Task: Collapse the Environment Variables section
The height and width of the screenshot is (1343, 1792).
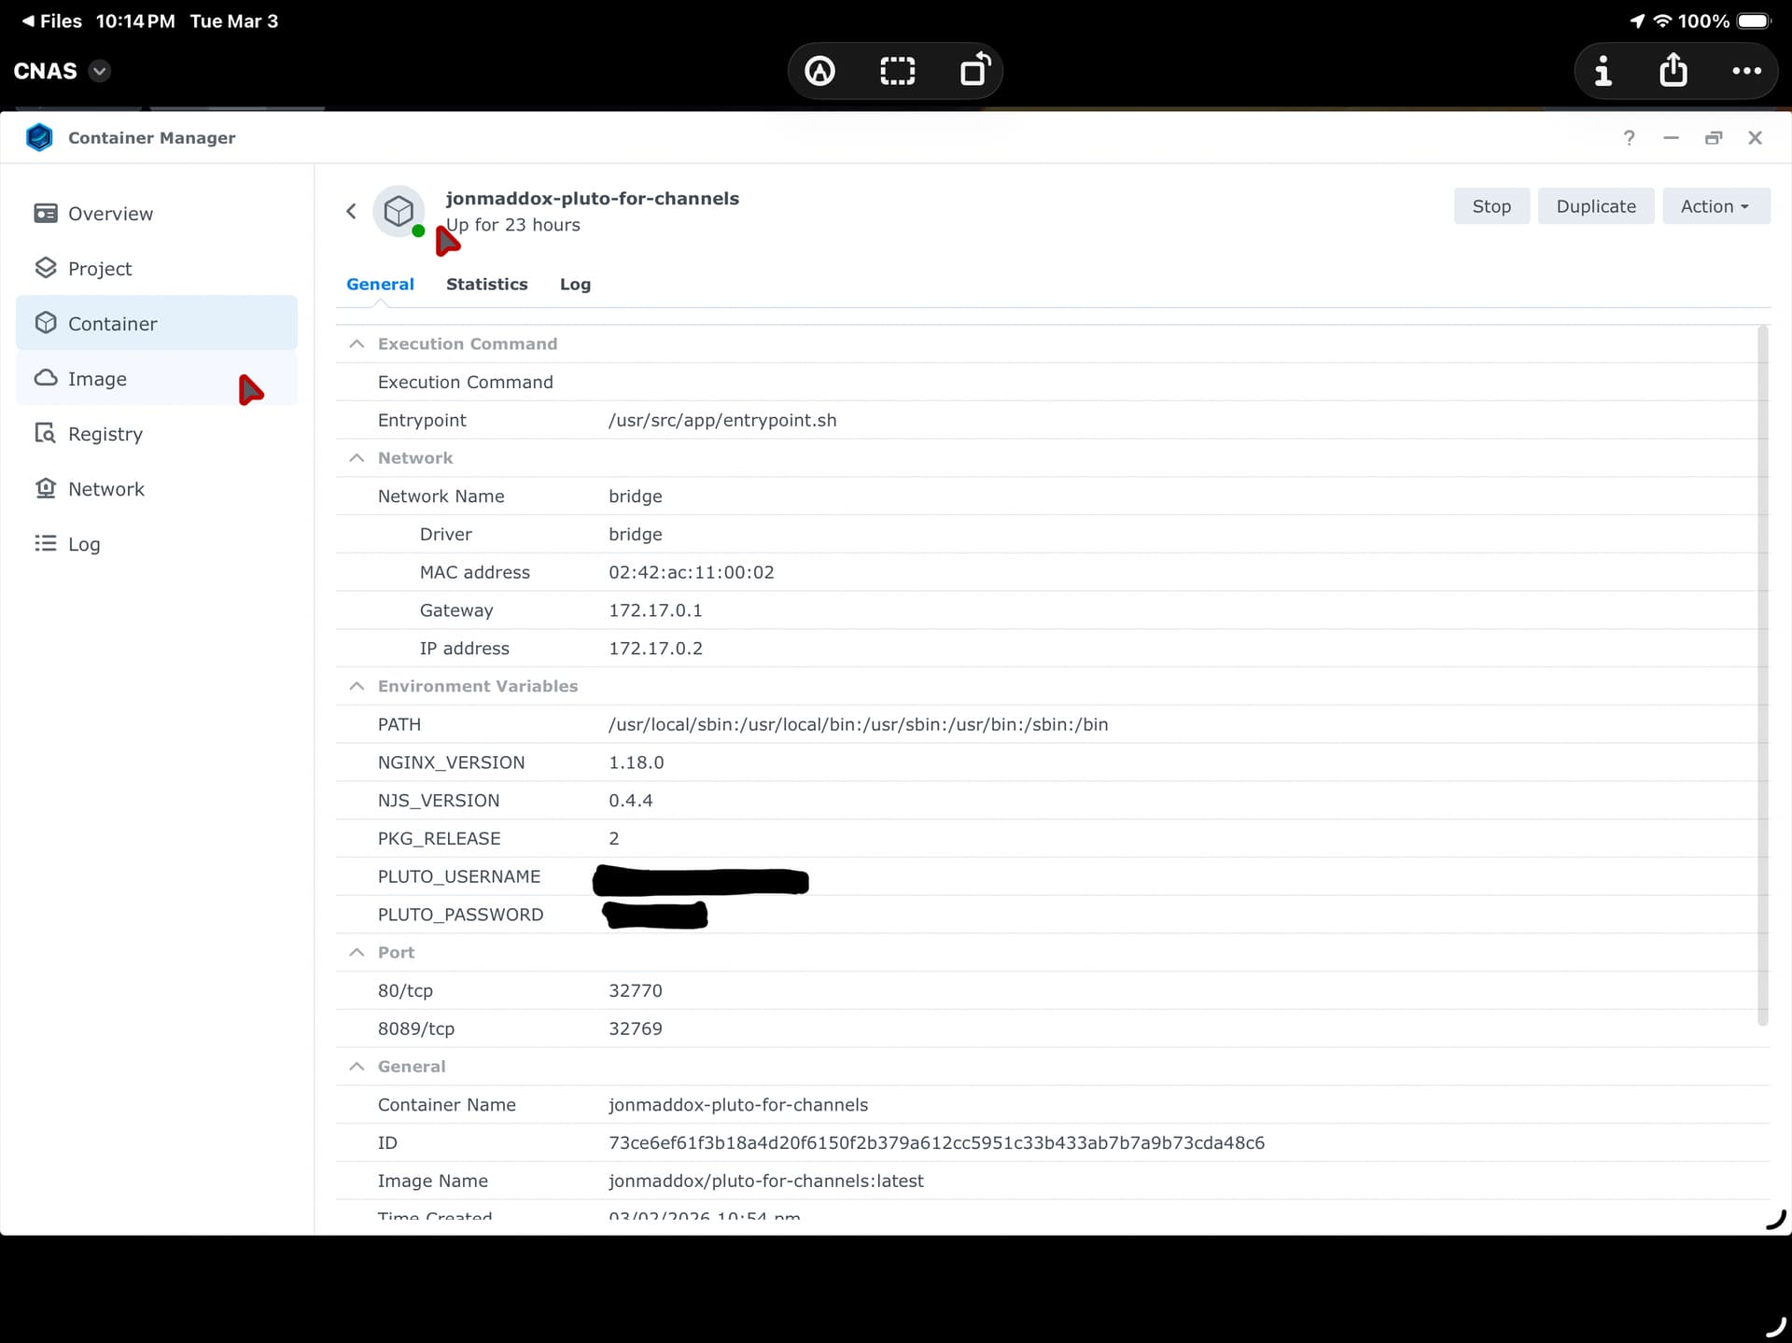Action: click(x=357, y=686)
